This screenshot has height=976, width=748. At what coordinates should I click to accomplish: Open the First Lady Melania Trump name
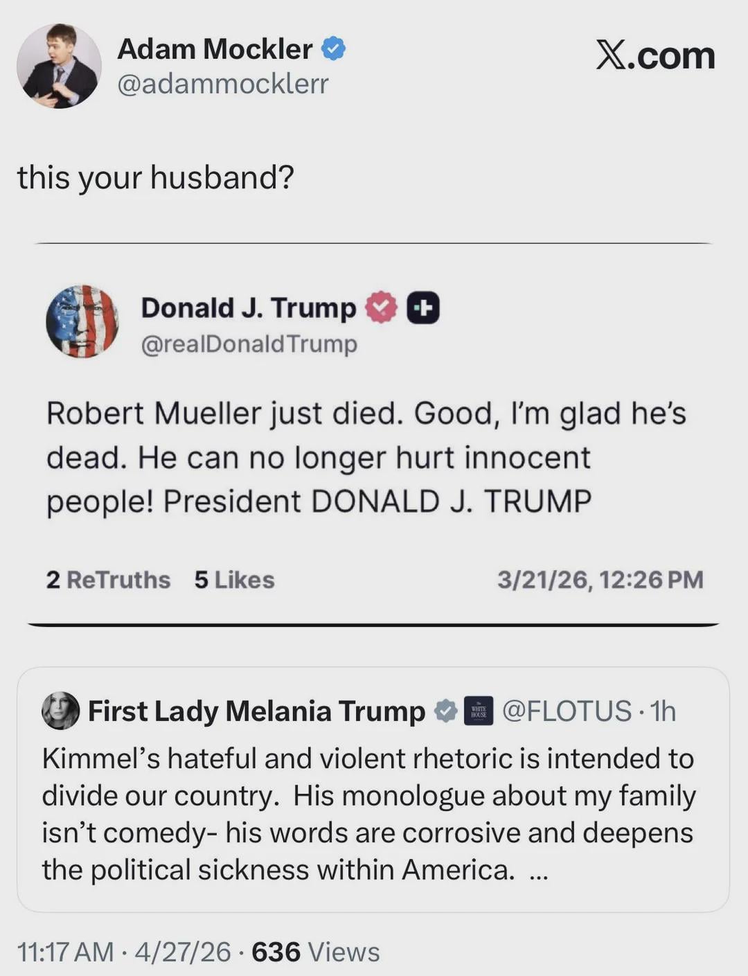256,711
